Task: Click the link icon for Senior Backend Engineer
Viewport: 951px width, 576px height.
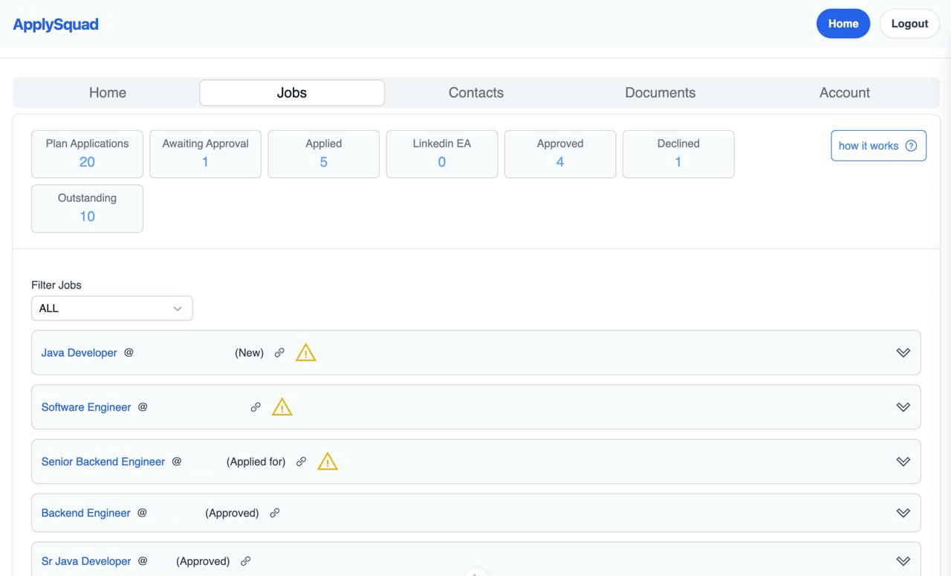Action: [301, 462]
